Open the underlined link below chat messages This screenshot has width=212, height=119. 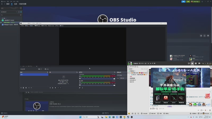coord(170,107)
